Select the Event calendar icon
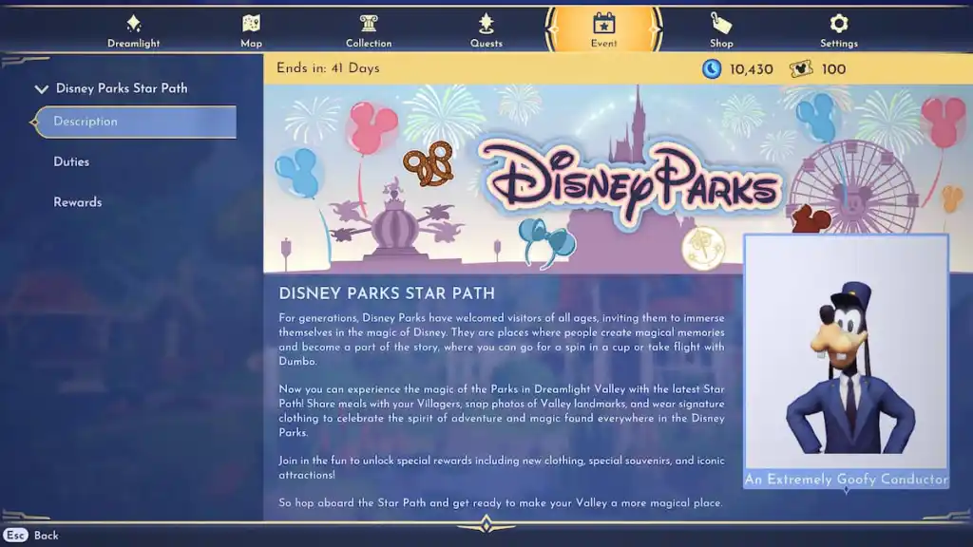The width and height of the screenshot is (973, 547). pos(603,24)
